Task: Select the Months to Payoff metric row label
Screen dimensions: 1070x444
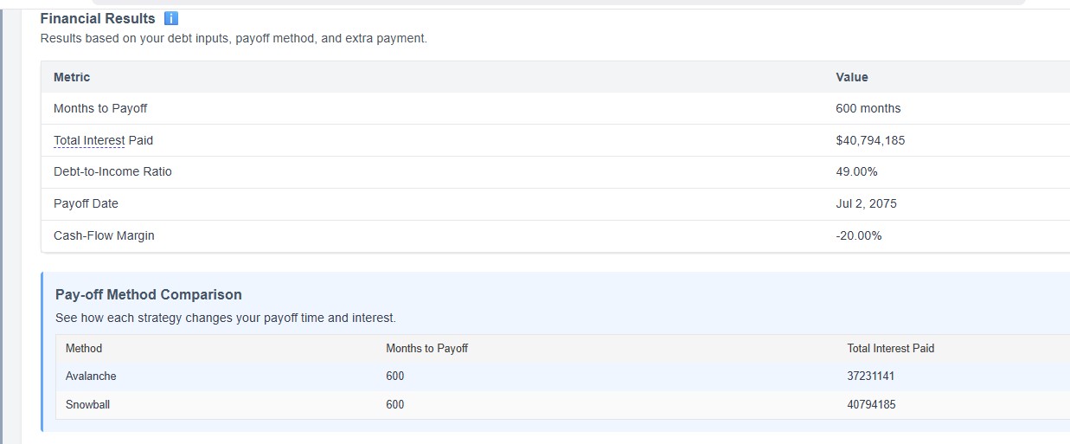Action: [100, 108]
